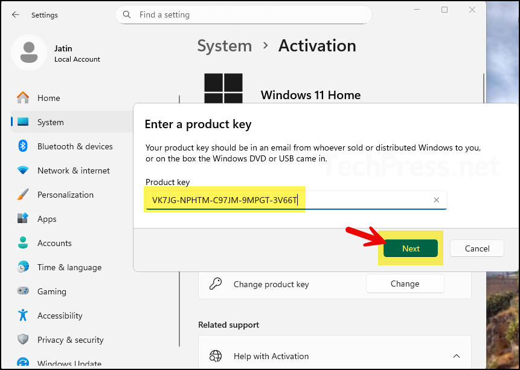The height and width of the screenshot is (370, 520).
Task: Click the Gaming controller icon
Action: (x=23, y=291)
